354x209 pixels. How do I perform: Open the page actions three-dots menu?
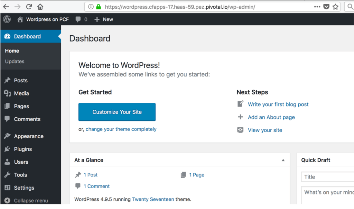(317, 7)
